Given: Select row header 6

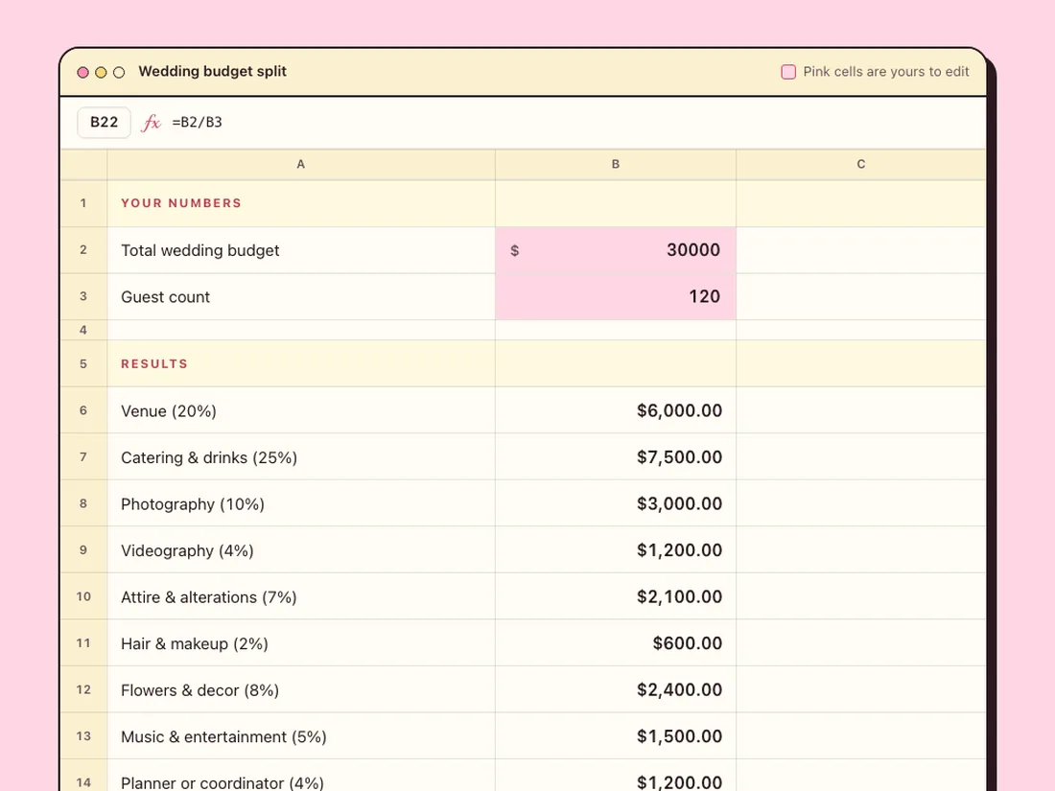Looking at the screenshot, I should click(x=83, y=410).
